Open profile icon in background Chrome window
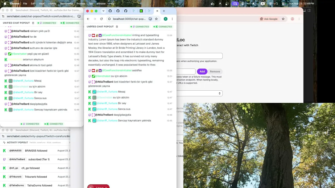The height and width of the screenshot is (188, 335). [x=293, y=19]
